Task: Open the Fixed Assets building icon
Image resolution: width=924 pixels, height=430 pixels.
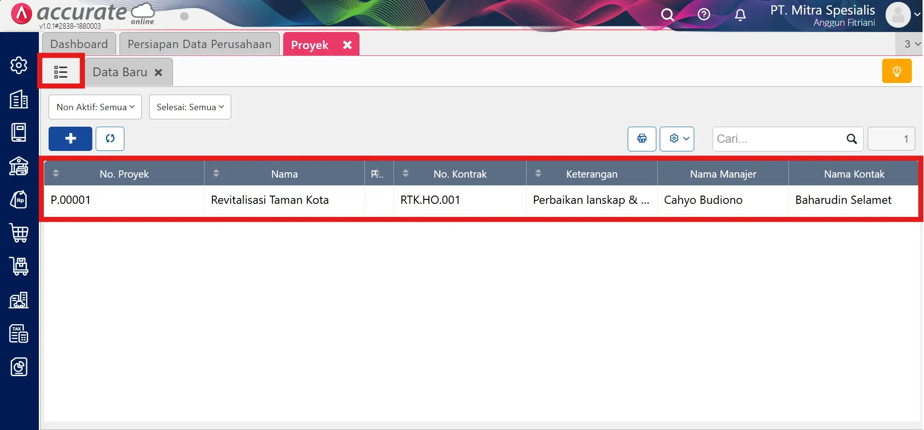Action: tap(19, 300)
